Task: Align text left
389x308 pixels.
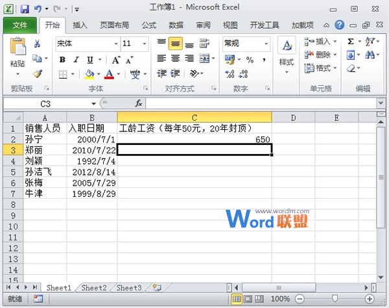Action: click(x=161, y=58)
